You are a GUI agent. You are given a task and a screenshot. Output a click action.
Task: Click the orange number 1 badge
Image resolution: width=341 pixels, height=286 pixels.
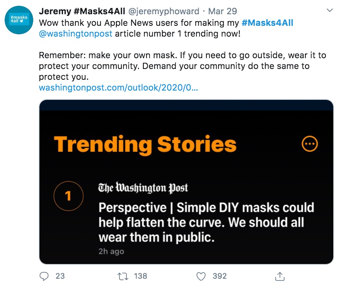68,196
